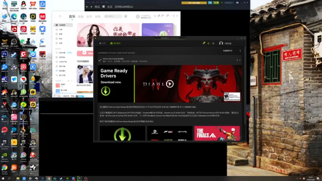The image size is (322, 181).
Task: Open the driver entry's three-dot options menu
Action: pyautogui.click(x=237, y=60)
